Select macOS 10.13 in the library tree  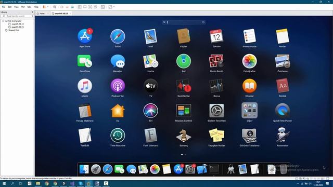click(18, 24)
